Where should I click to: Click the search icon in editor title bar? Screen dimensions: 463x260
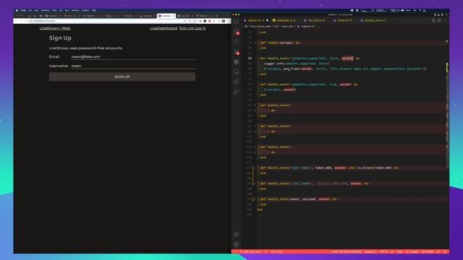coord(433,20)
